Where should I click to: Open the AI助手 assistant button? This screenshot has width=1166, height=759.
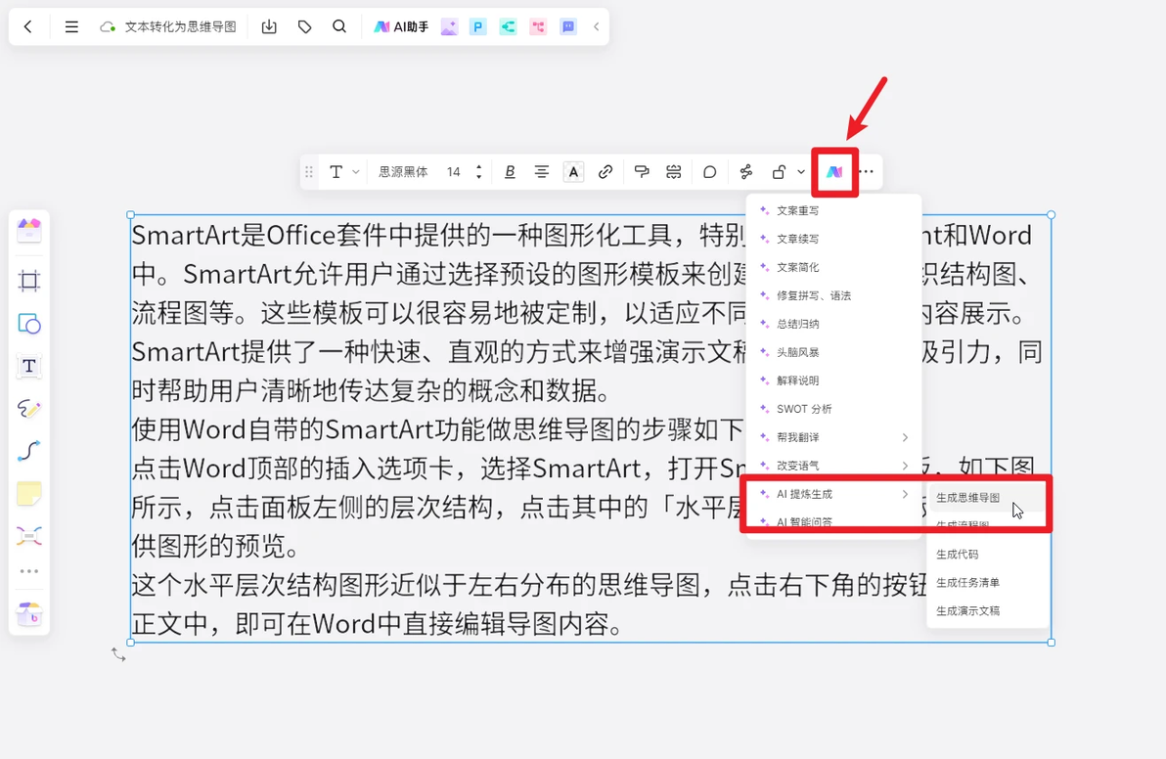(x=401, y=26)
